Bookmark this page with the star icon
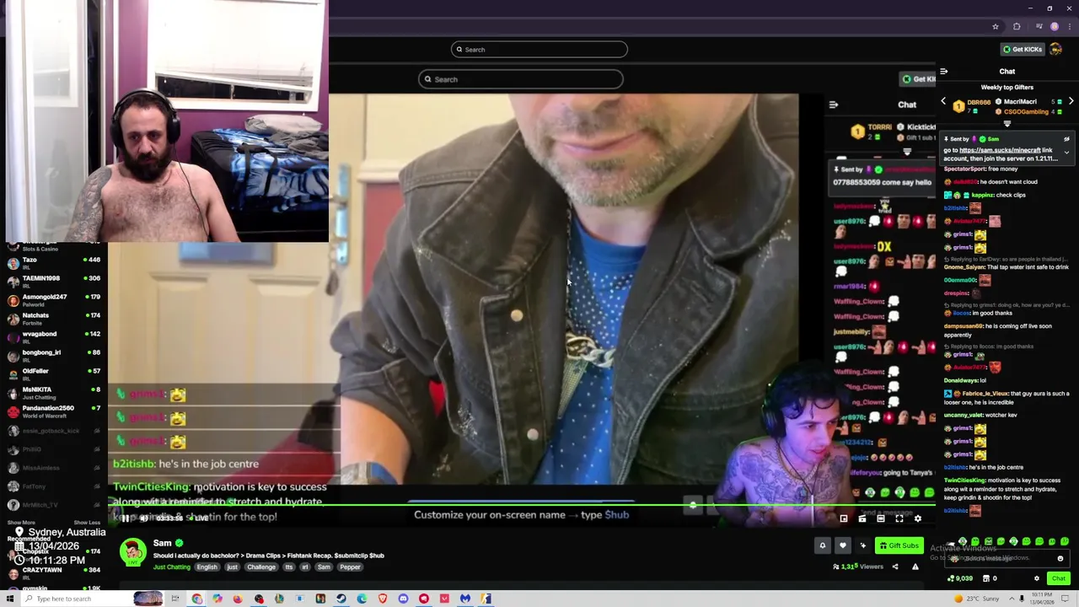 996,26
